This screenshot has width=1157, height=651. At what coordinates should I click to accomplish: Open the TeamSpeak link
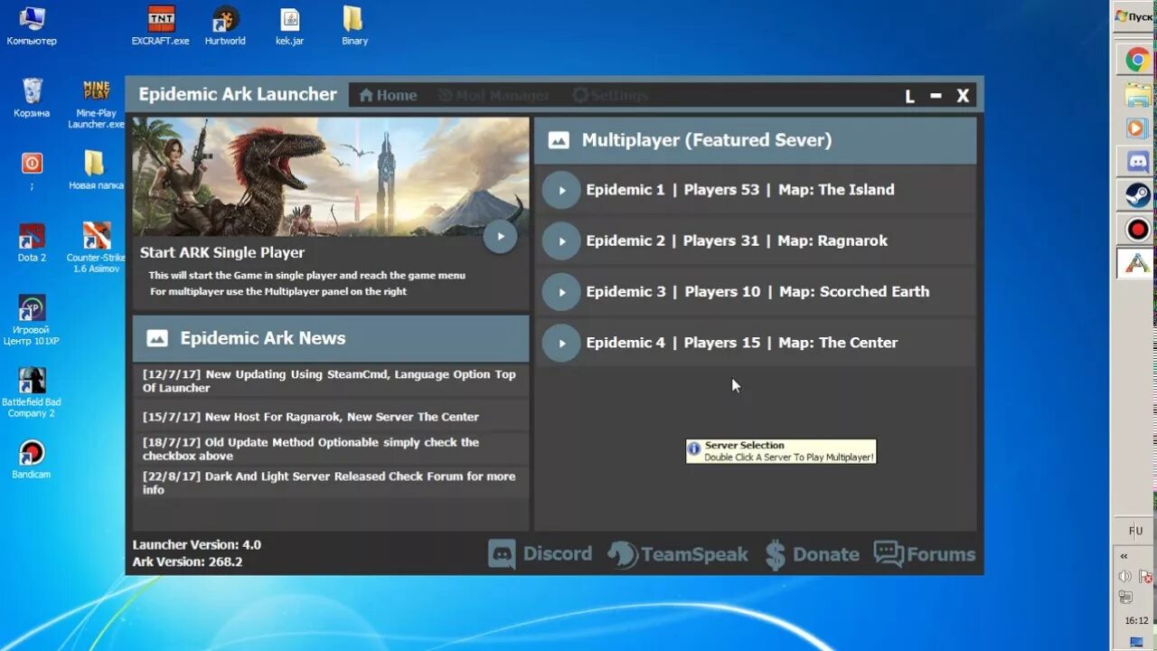pyautogui.click(x=678, y=554)
